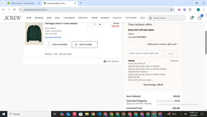The width and height of the screenshot is (207, 117).
Task: Reload the page
Action: tap(14, 10)
